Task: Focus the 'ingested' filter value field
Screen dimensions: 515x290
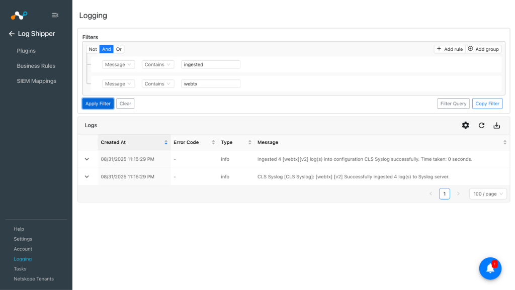Action: (x=211, y=65)
